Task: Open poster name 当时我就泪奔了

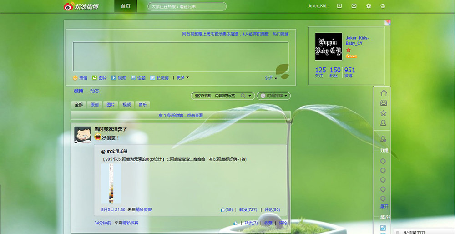Action: pyautogui.click(x=111, y=129)
